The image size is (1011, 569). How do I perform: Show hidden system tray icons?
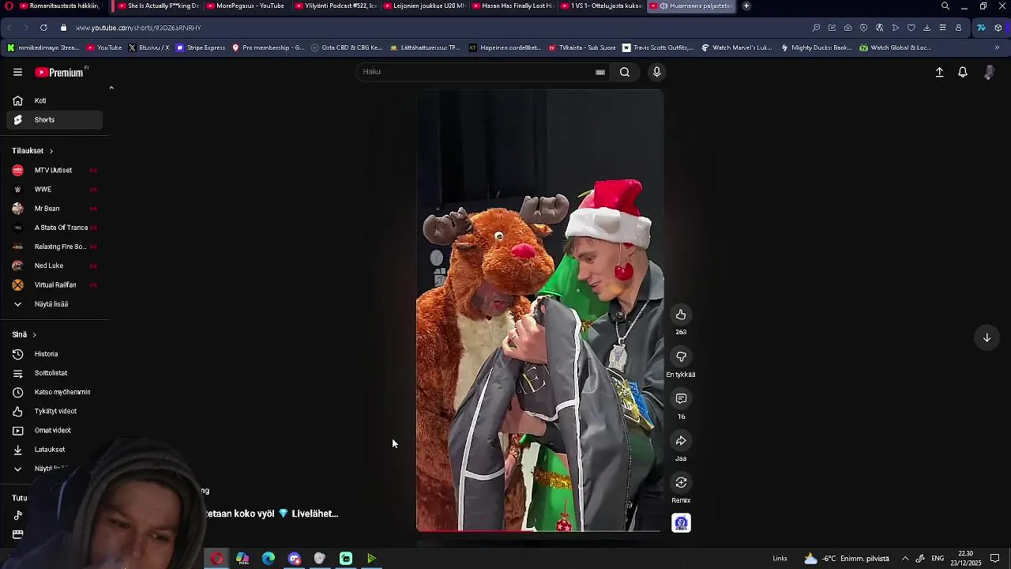[x=905, y=559]
